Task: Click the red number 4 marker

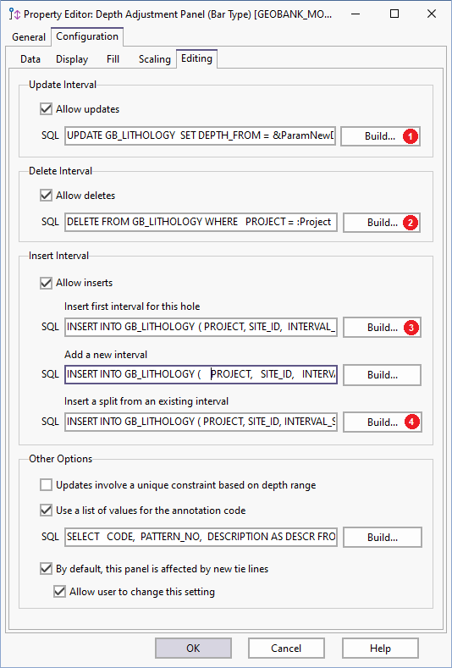Action: pos(411,422)
